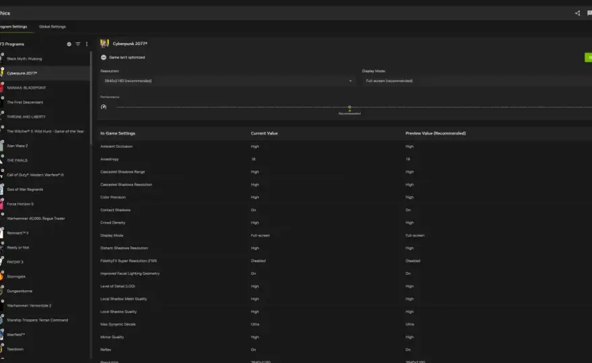592x363 pixels.
Task: Select The First Descendant in program list
Action: tap(45, 102)
